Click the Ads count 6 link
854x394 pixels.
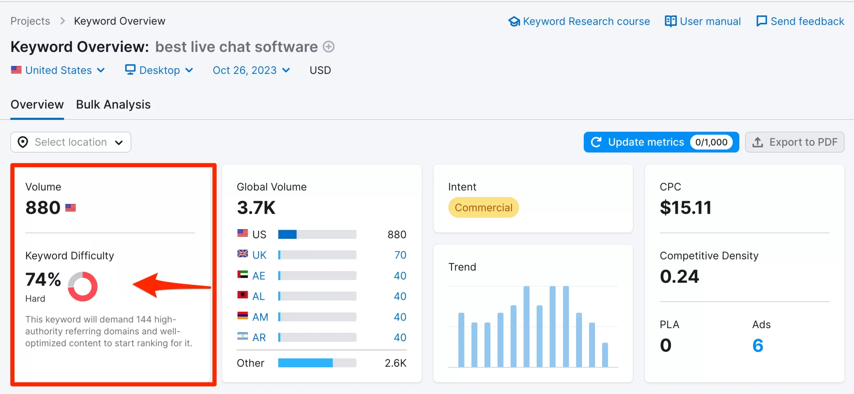(x=758, y=345)
